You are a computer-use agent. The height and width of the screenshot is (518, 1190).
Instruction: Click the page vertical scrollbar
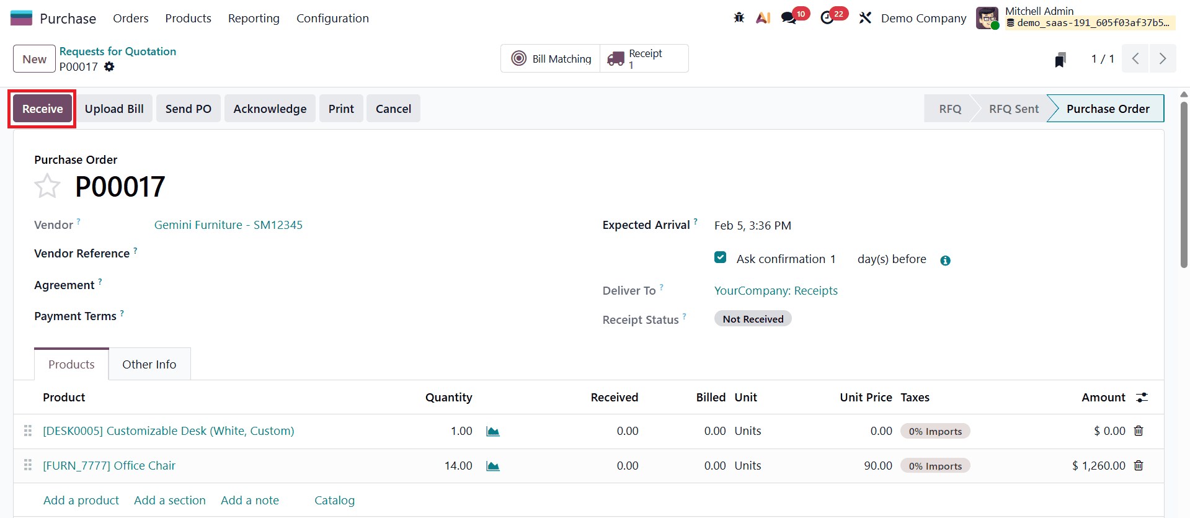pyautogui.click(x=1184, y=184)
